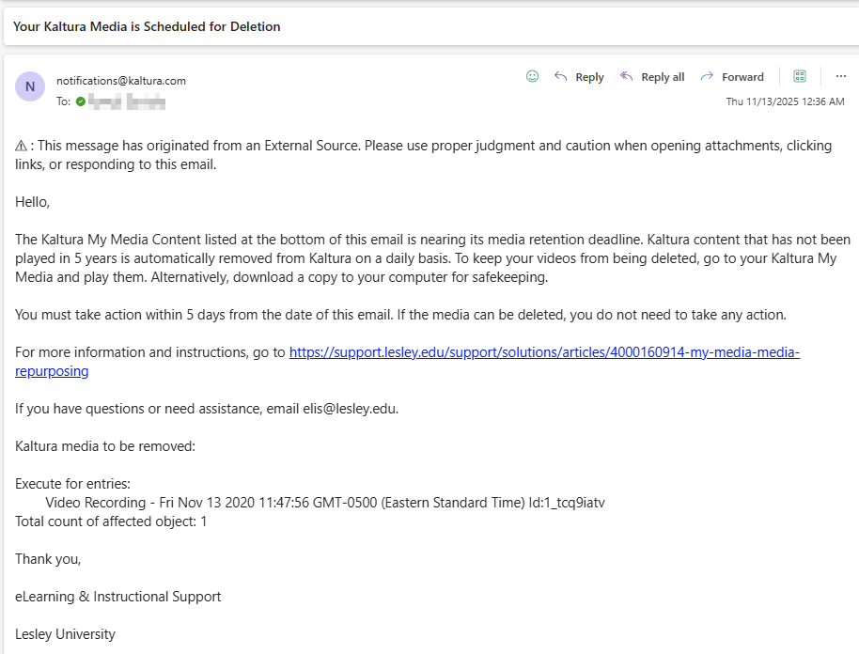The image size is (859, 654).
Task: Click the external source warning triangle symbol
Action: coord(21,145)
